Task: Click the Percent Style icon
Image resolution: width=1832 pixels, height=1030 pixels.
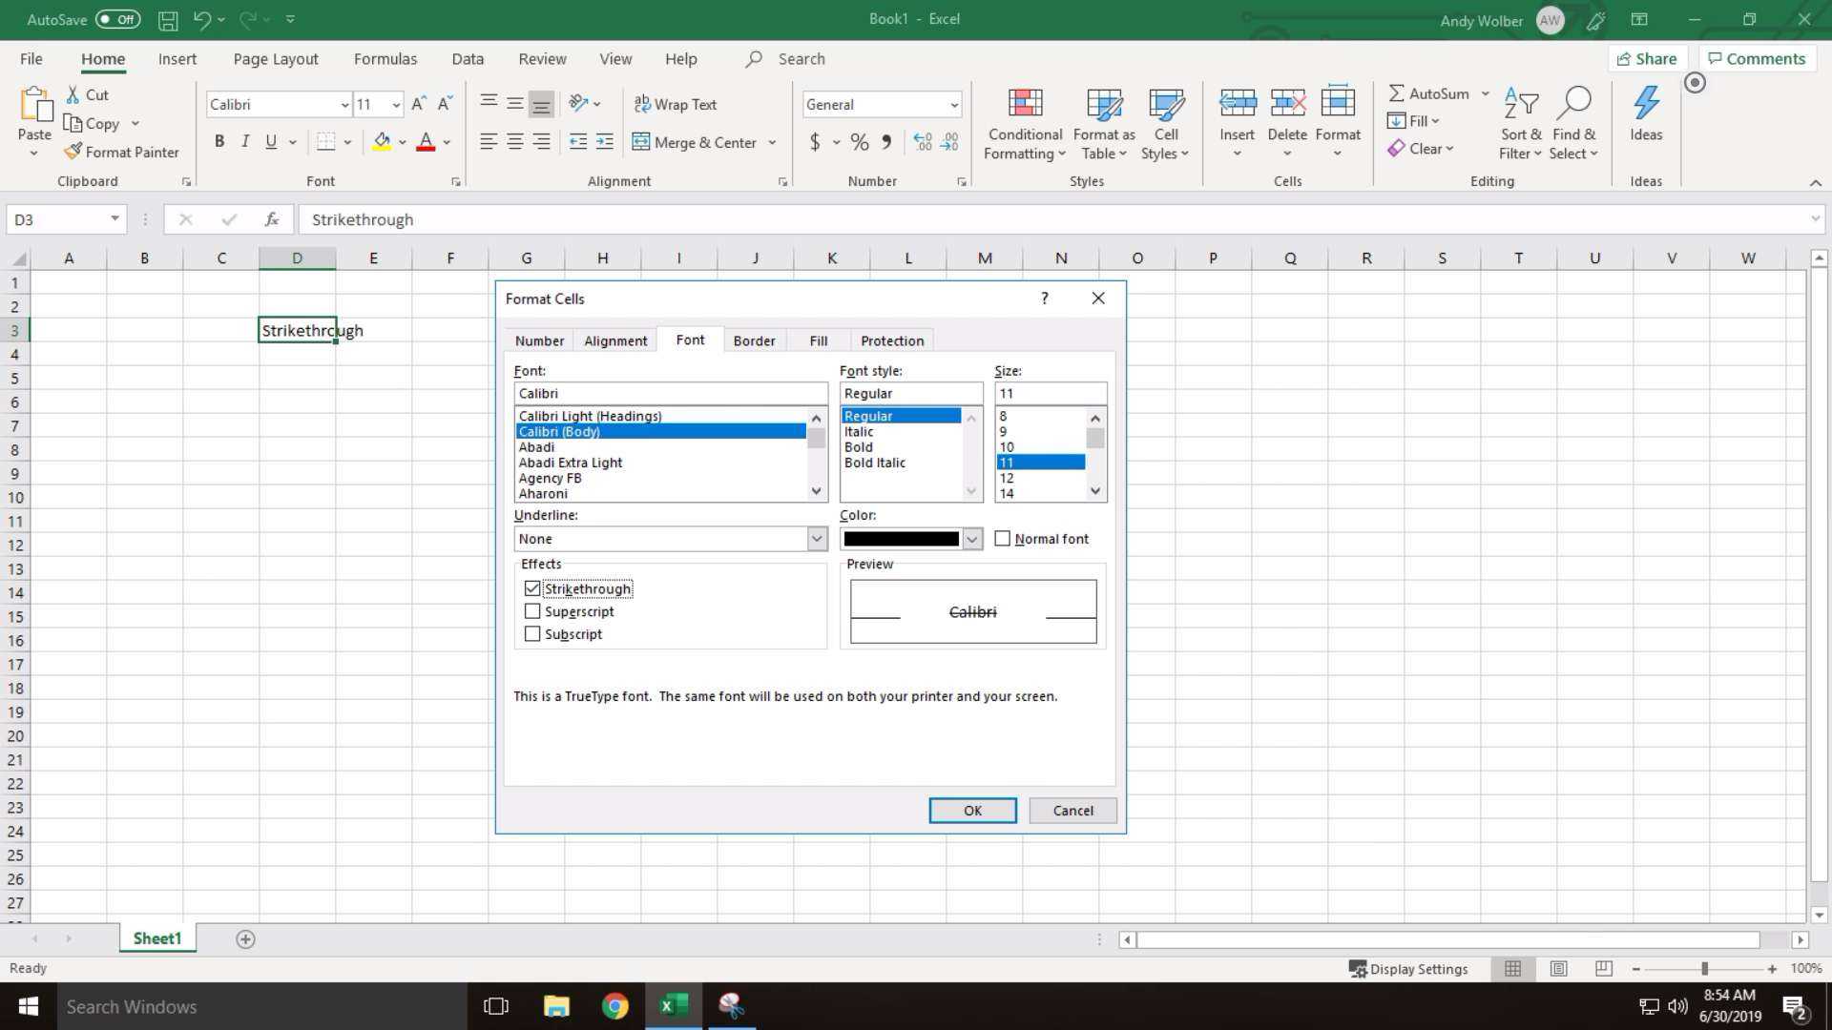Action: coord(860,142)
